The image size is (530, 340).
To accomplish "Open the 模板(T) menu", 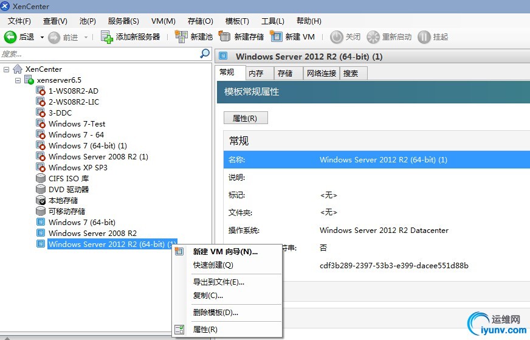I will point(237,21).
